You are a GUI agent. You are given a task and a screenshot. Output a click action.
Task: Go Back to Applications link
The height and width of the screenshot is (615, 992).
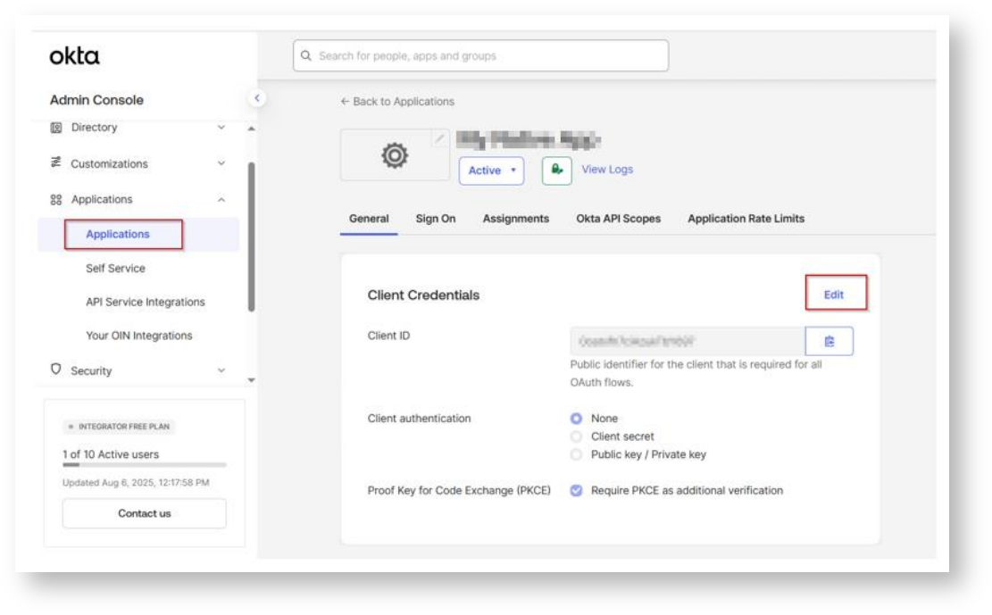pyautogui.click(x=397, y=102)
